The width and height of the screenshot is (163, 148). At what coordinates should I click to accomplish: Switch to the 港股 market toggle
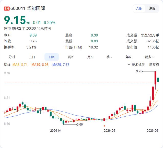(x=152, y=8)
